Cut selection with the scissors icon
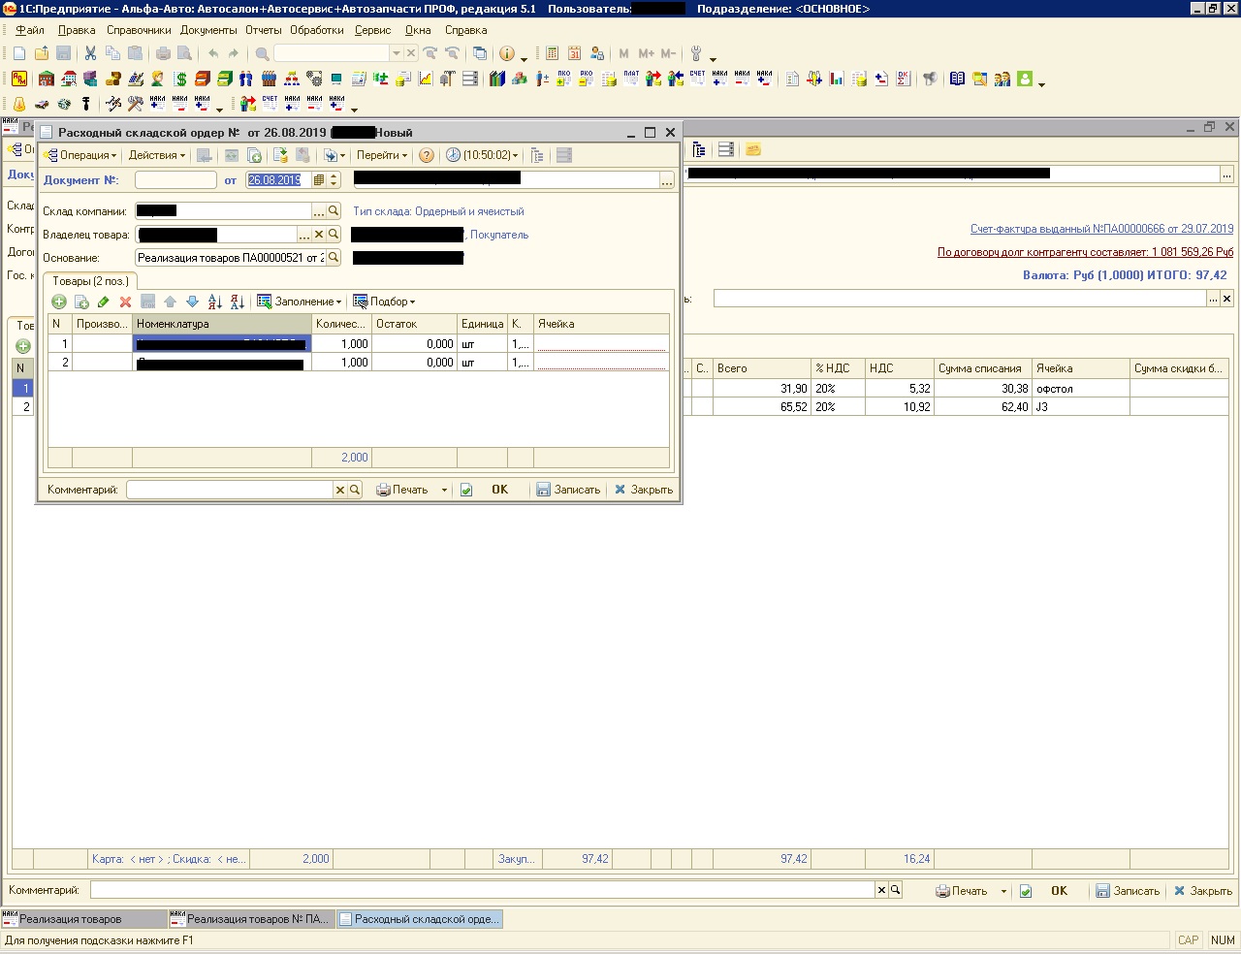 (90, 53)
